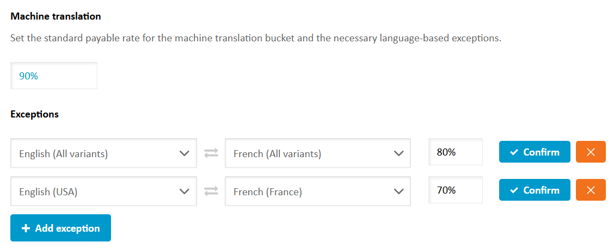Click the chevron arrow of French (France) dropdown
The width and height of the screenshot is (614, 248).
click(398, 191)
